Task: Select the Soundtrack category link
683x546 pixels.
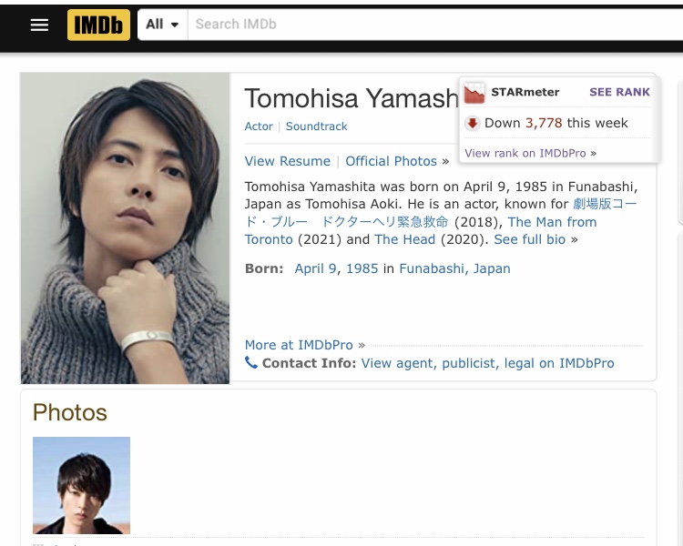Action: [316, 126]
